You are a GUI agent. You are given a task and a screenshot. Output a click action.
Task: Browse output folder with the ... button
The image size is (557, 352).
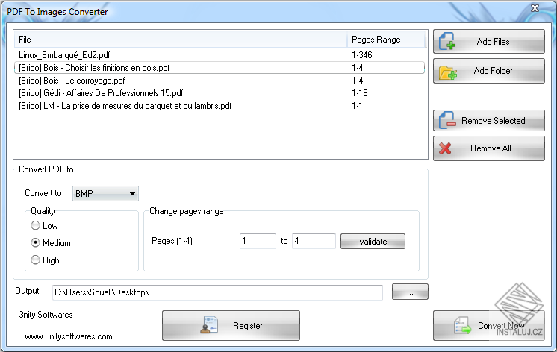(410, 292)
